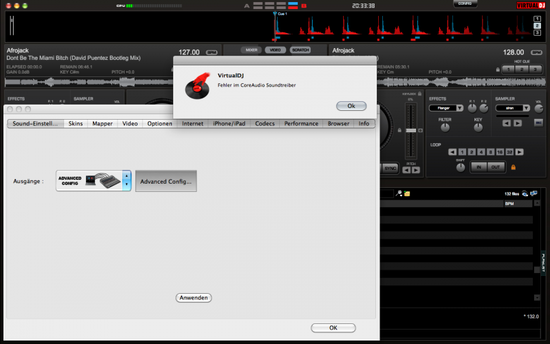Click the SYNC button on right deck
Screen dimensions: 550x344
[x=390, y=169]
